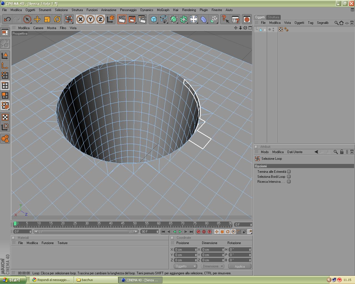Screen dimensions: 355x284
Task: Open the Dimensione coordinate dropdown
Action: coord(212,266)
